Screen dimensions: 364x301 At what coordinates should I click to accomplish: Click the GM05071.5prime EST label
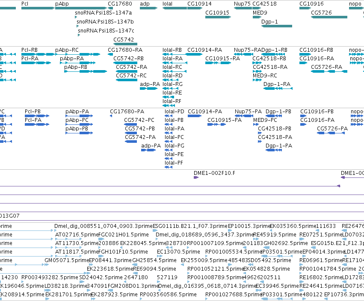click(x=67, y=260)
